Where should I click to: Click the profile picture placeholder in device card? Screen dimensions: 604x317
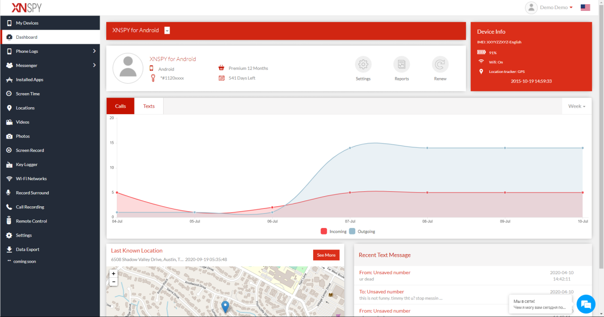(128, 68)
